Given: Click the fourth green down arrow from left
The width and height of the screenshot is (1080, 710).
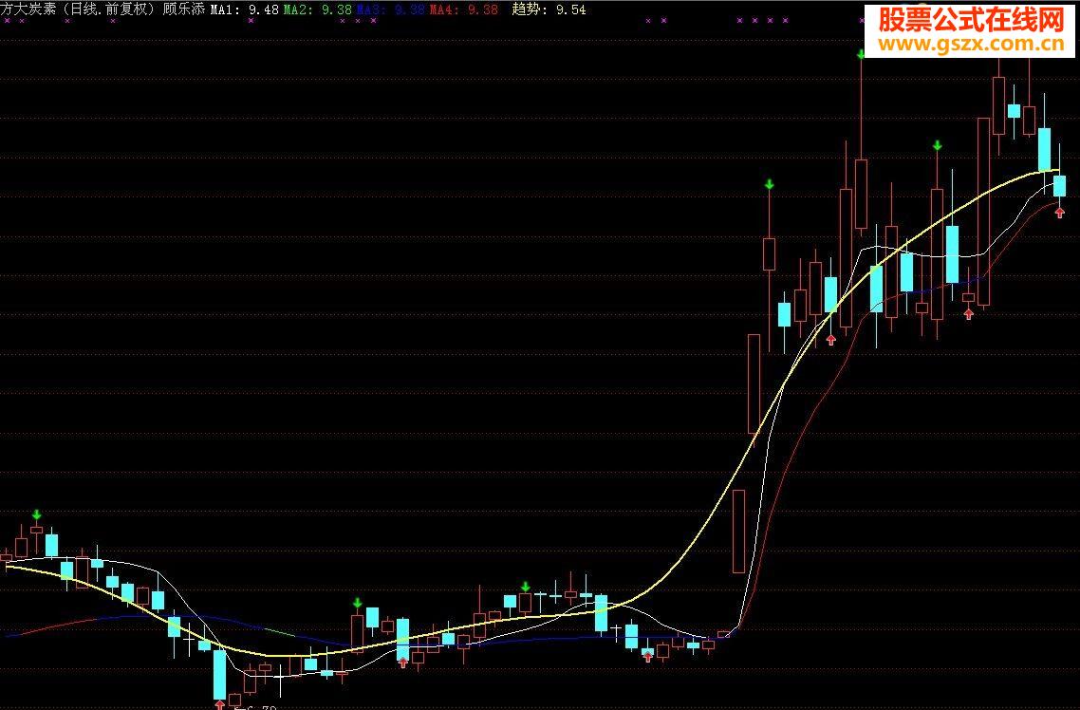Looking at the screenshot, I should (770, 184).
